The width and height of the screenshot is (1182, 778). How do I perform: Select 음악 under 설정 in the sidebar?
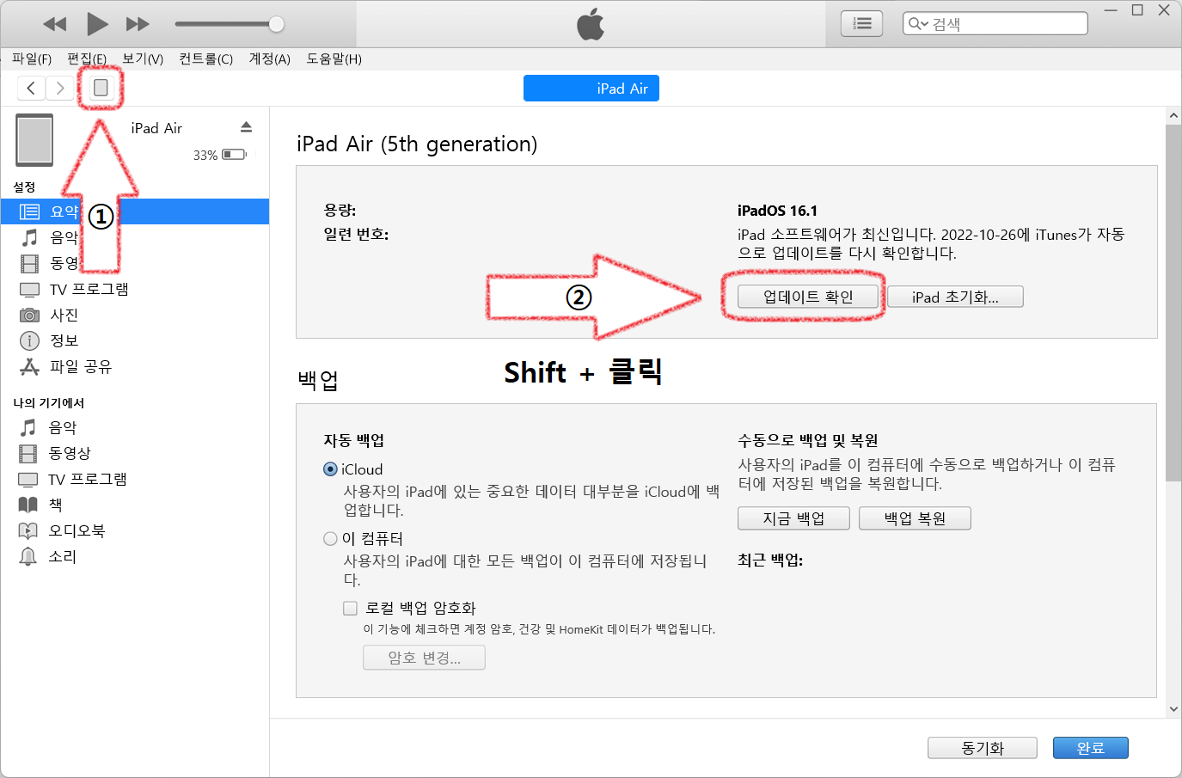135,237
